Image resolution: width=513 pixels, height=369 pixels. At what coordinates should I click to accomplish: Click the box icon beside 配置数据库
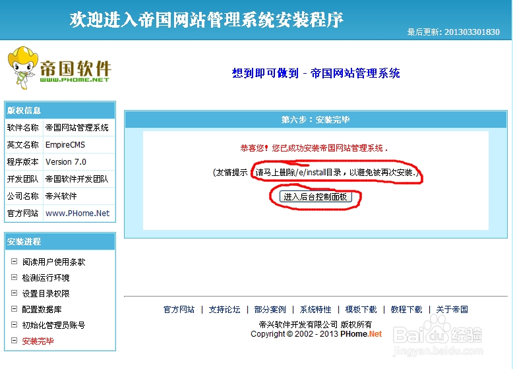pos(14,308)
